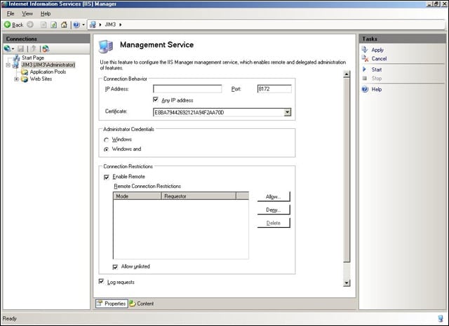Click the Up arrow icon in Connections
This screenshot has height=326, width=449.
point(33,49)
